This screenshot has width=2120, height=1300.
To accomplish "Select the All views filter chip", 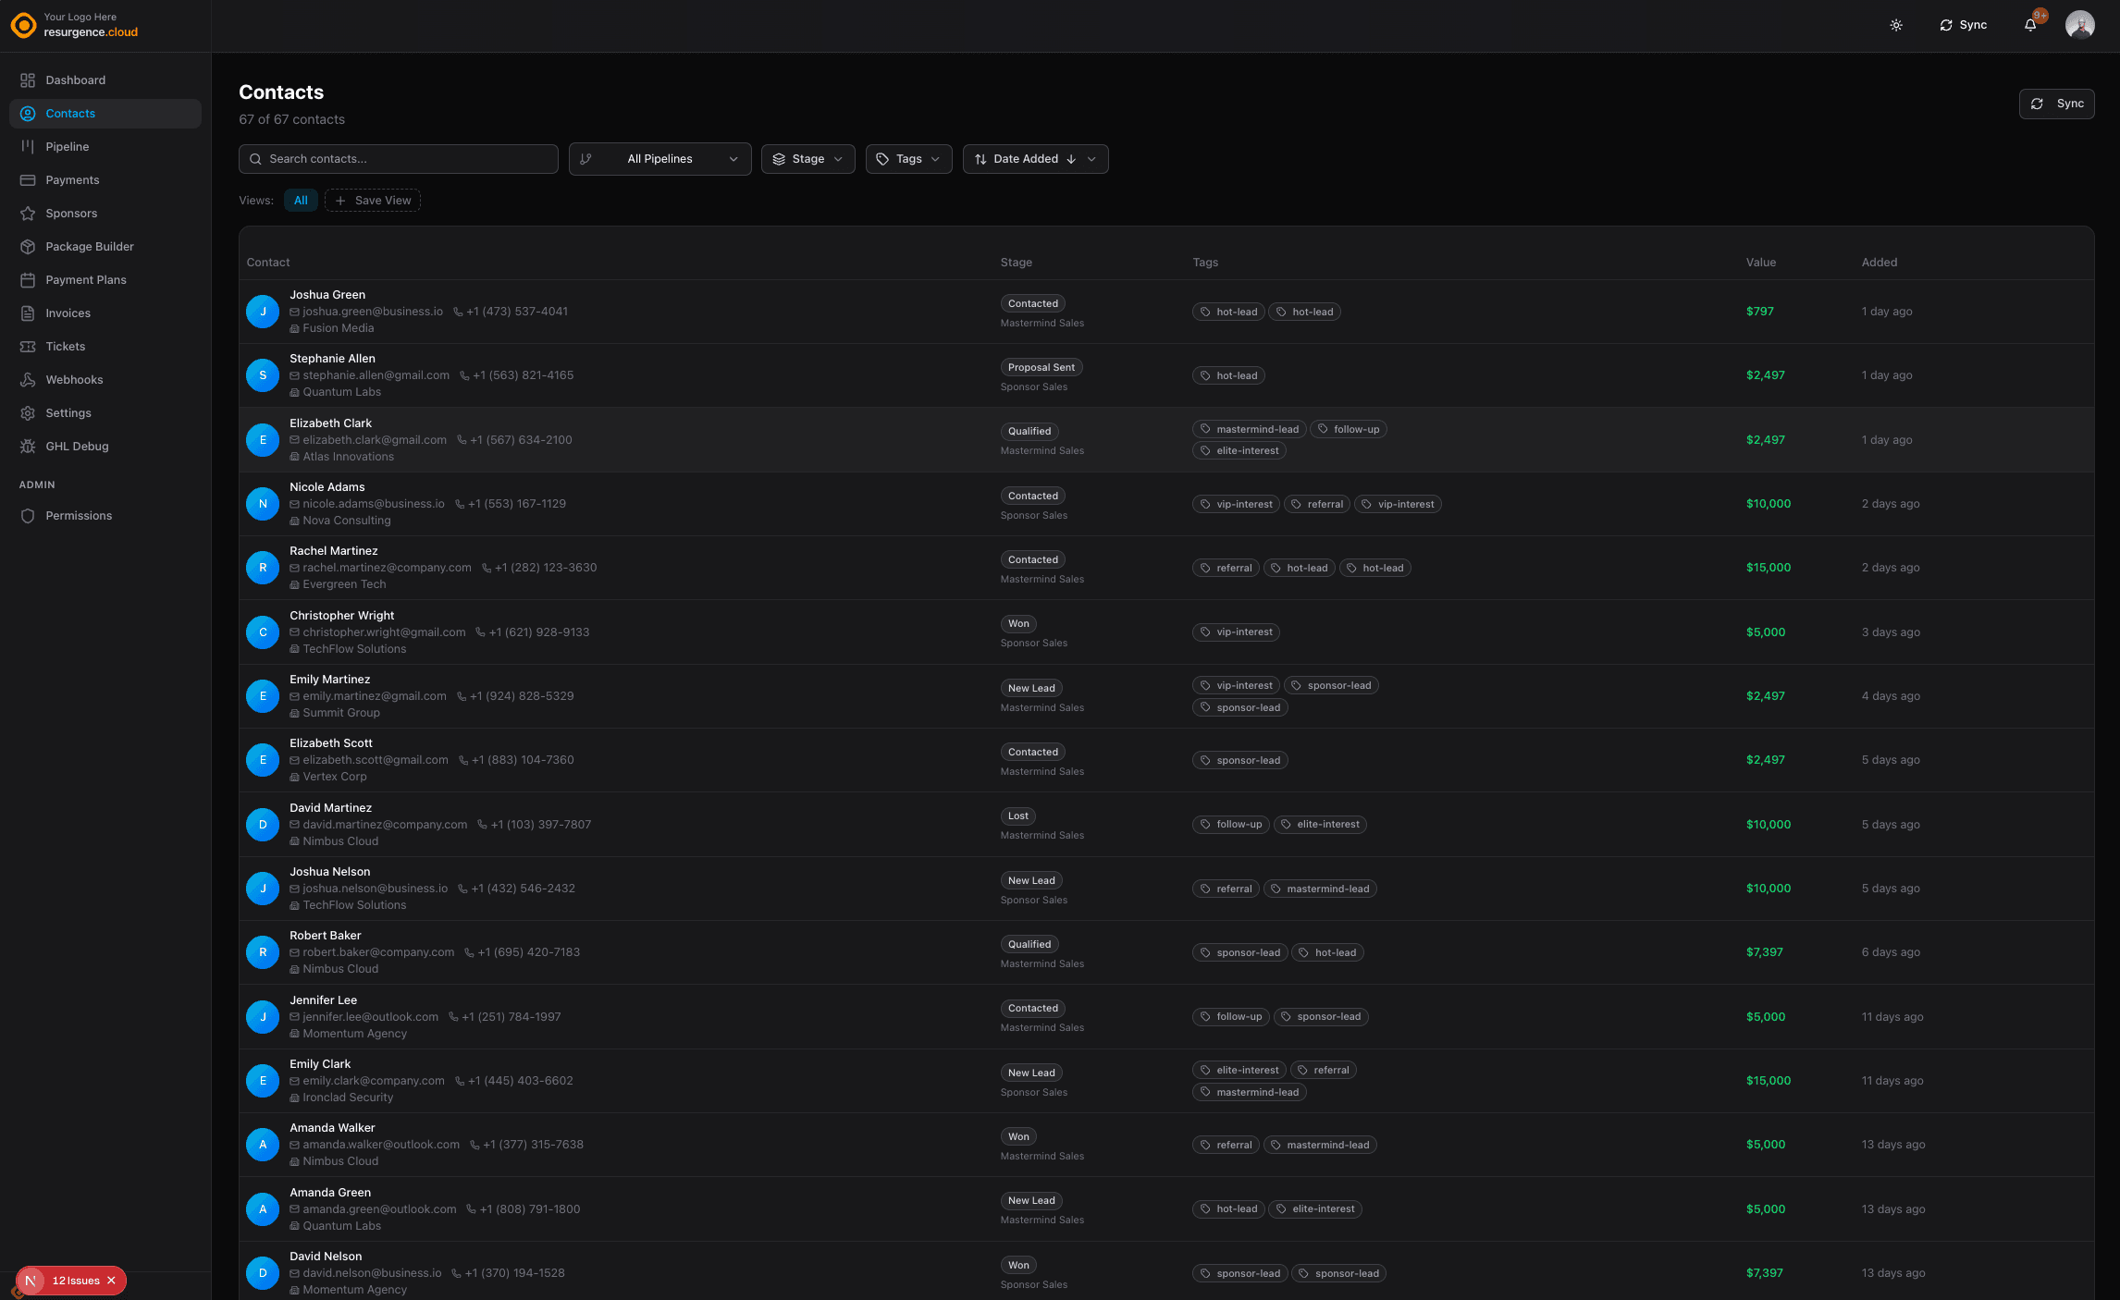I will [301, 200].
